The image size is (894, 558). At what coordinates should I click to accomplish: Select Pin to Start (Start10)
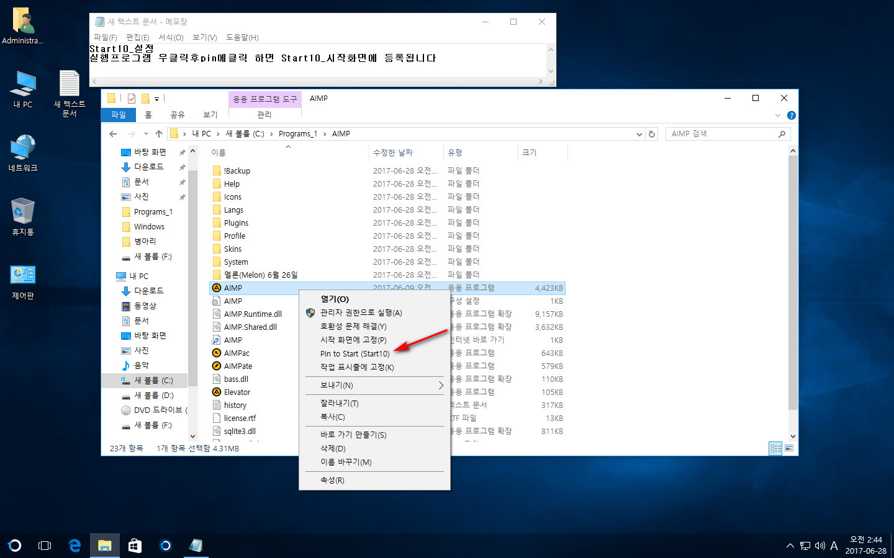pyautogui.click(x=375, y=354)
